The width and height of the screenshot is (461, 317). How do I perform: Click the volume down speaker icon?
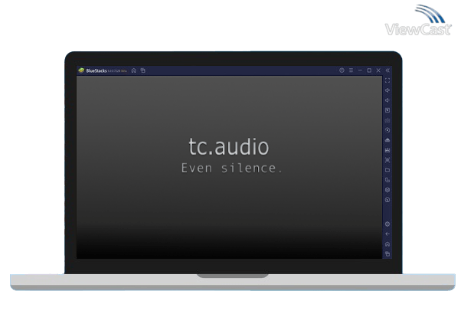pos(387,100)
